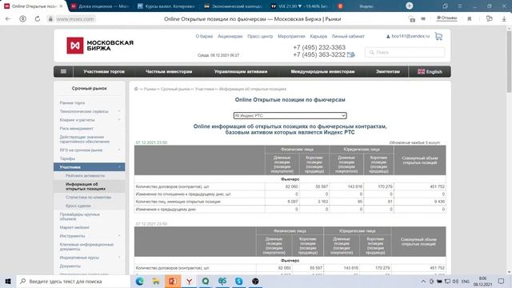Open the Windows Start menu

point(8,281)
